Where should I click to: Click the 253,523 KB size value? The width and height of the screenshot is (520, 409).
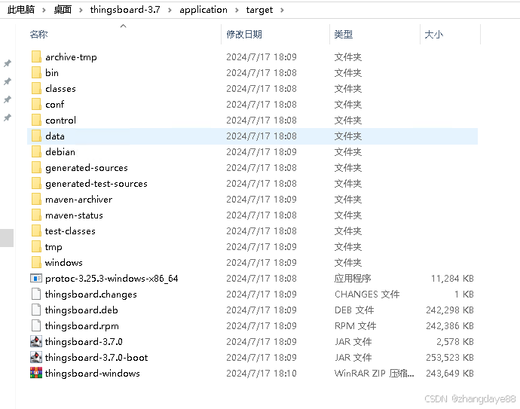coord(450,358)
